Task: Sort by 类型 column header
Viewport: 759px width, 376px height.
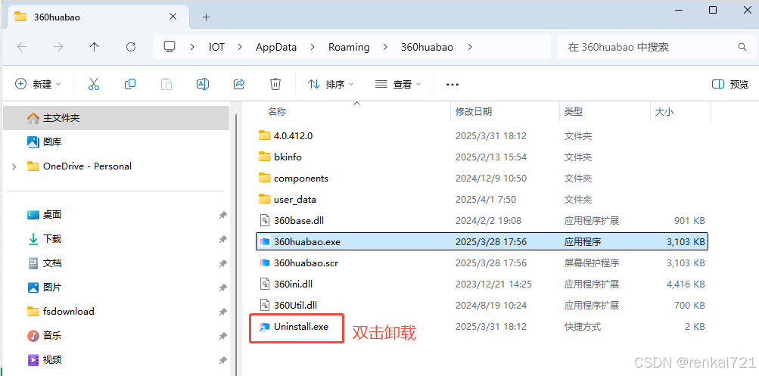Action: click(x=573, y=112)
